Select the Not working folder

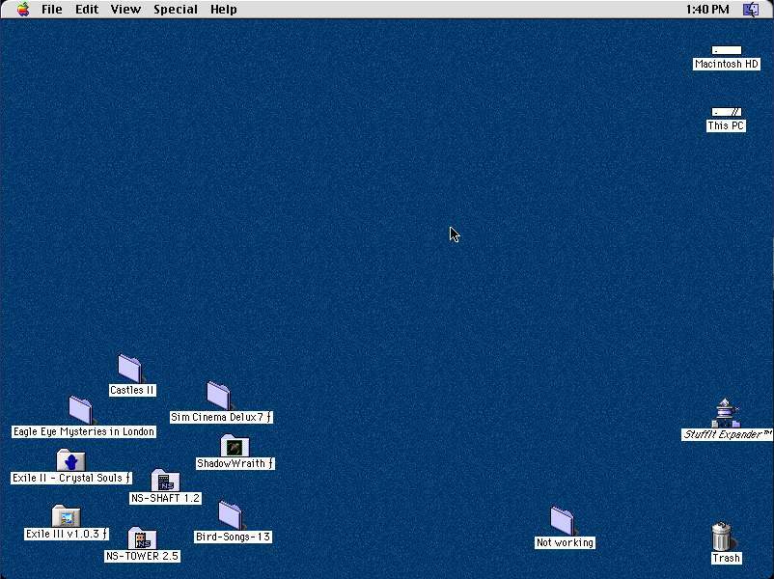click(563, 521)
